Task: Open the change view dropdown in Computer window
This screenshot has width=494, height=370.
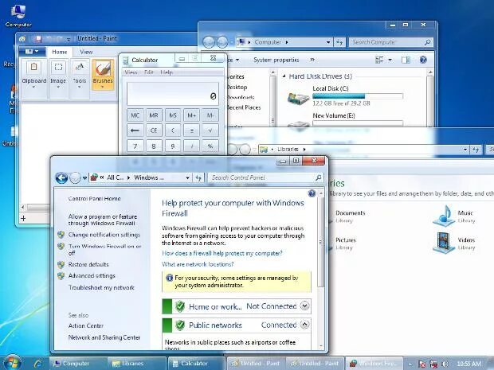Action: [390, 60]
